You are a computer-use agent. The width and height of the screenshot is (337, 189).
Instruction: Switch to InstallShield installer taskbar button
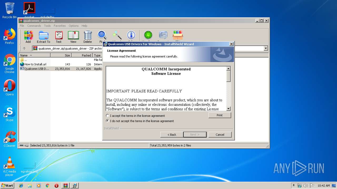pos(75,186)
